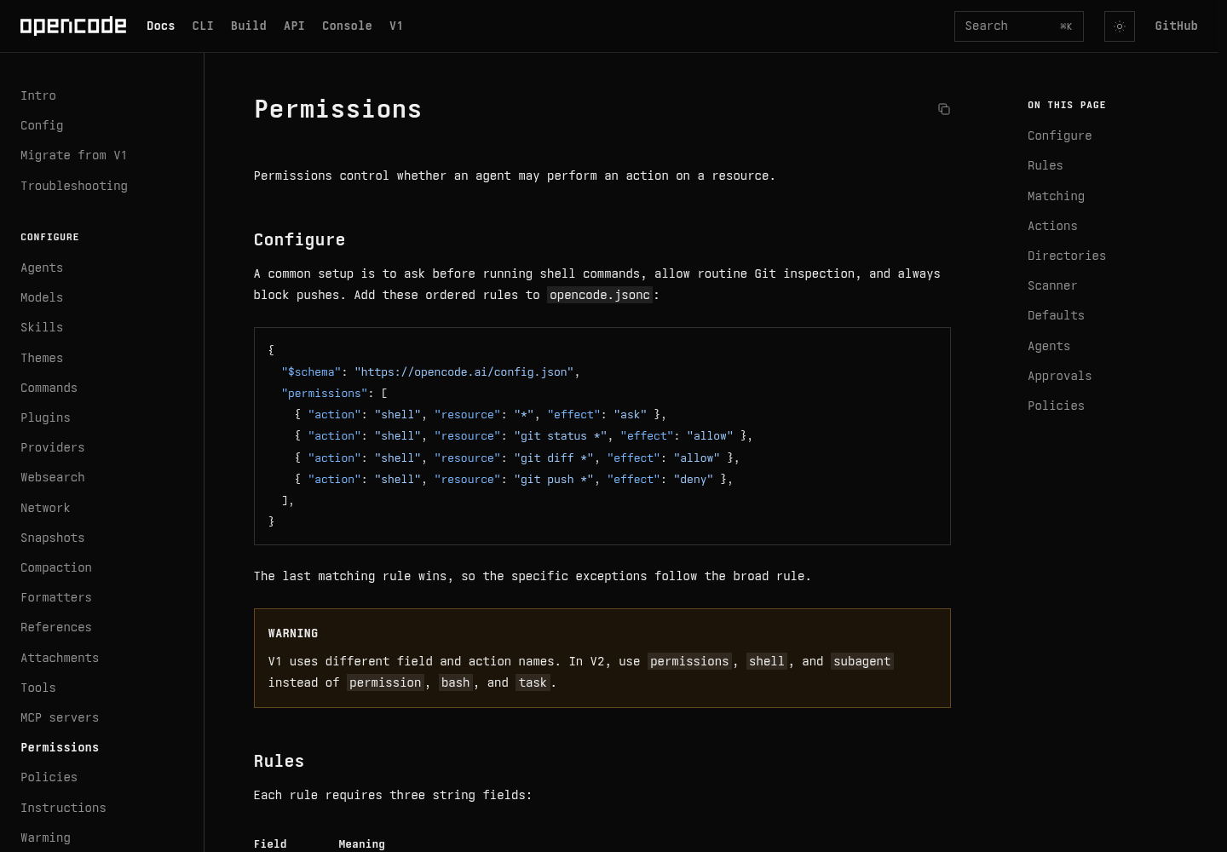The width and height of the screenshot is (1227, 852).
Task: Jump to Configure in On This Page
Action: [1060, 135]
